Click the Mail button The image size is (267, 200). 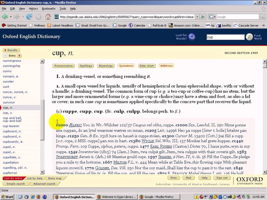click(x=188, y=178)
